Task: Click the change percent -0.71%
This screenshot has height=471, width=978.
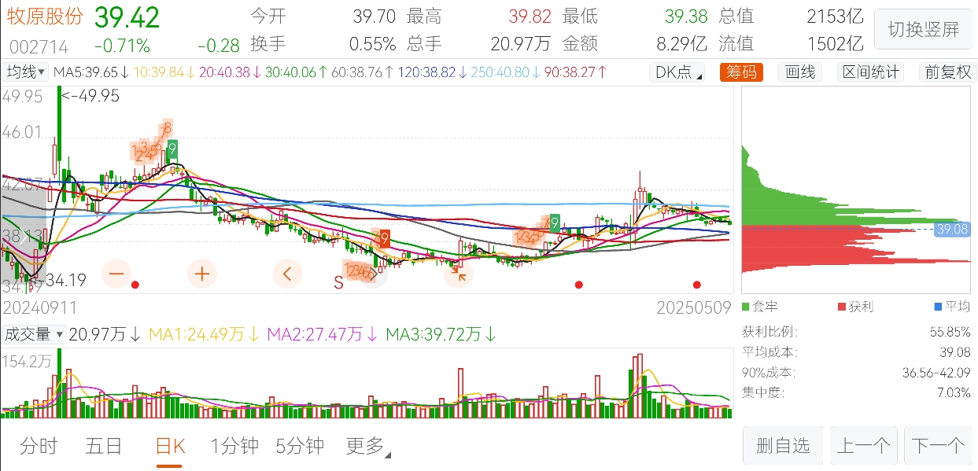Action: (121, 46)
